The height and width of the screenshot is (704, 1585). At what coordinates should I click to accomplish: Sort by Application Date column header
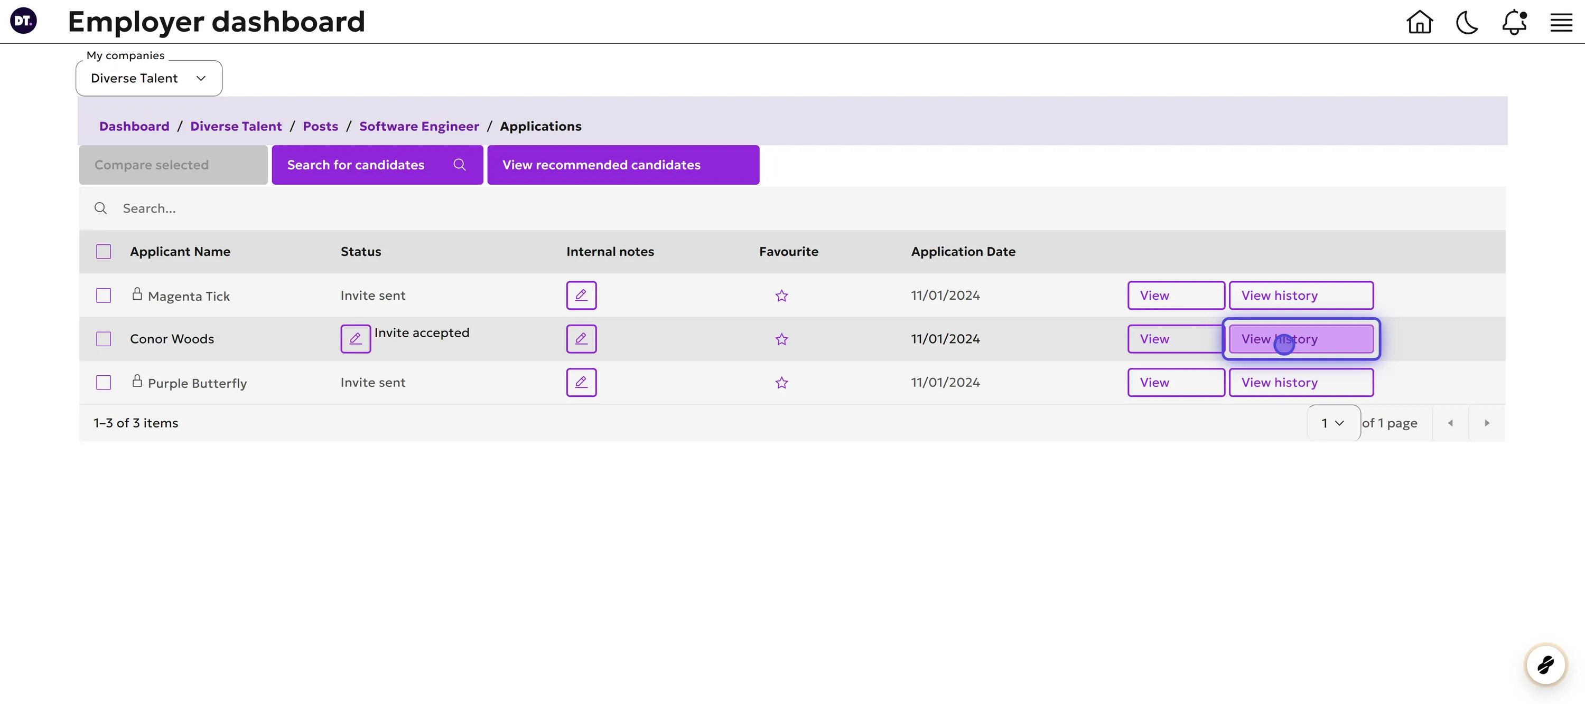[x=963, y=252]
